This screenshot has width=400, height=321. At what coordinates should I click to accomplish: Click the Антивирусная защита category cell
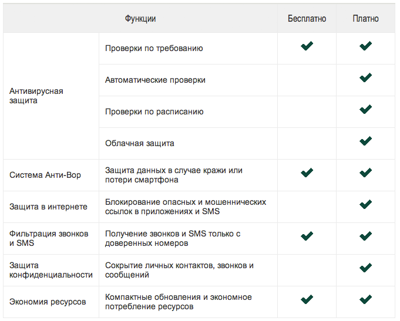[51, 96]
